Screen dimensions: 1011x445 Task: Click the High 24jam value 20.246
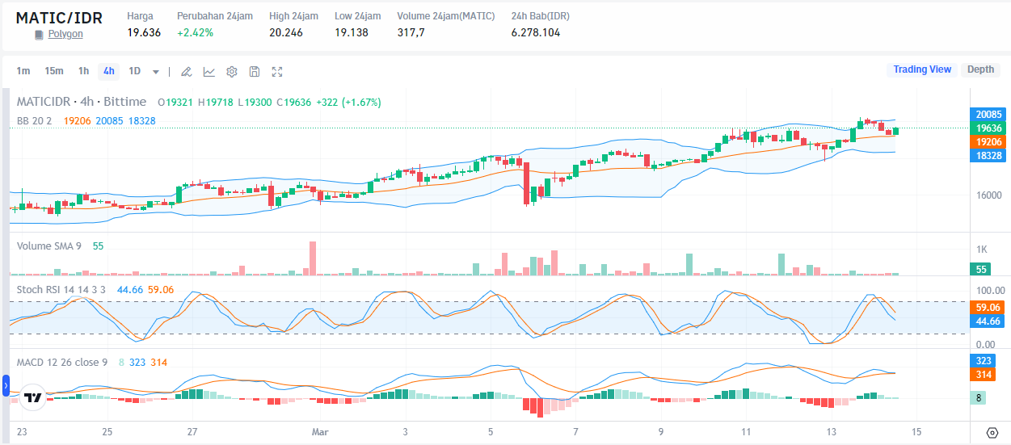point(286,33)
